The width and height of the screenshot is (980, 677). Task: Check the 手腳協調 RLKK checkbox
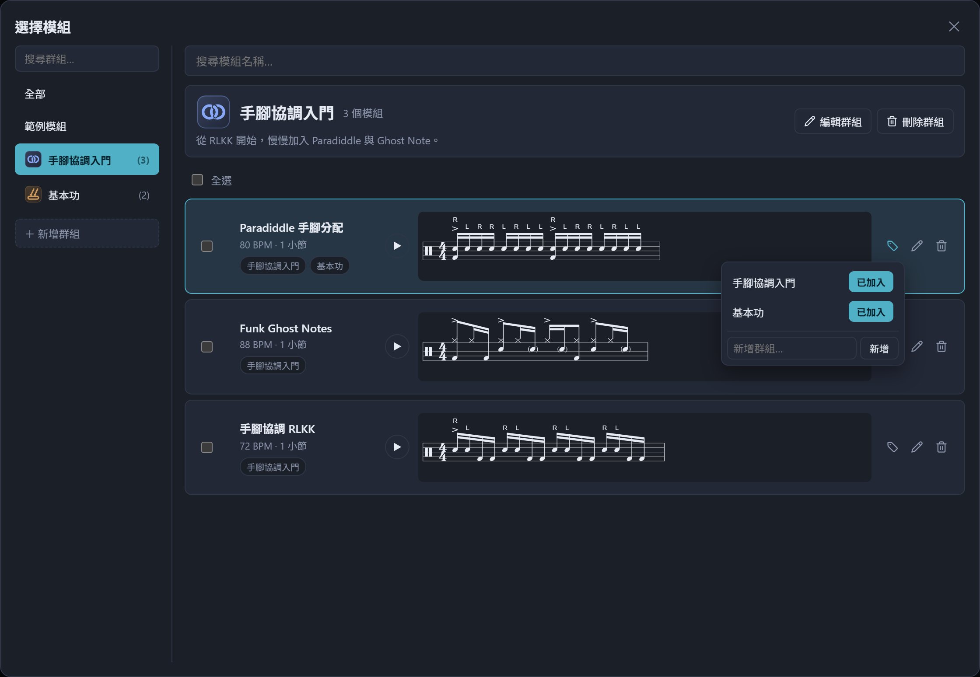[x=207, y=447]
